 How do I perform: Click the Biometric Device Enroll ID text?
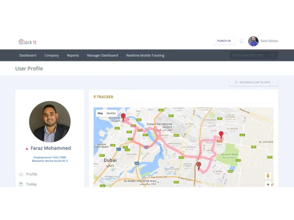(x=50, y=161)
